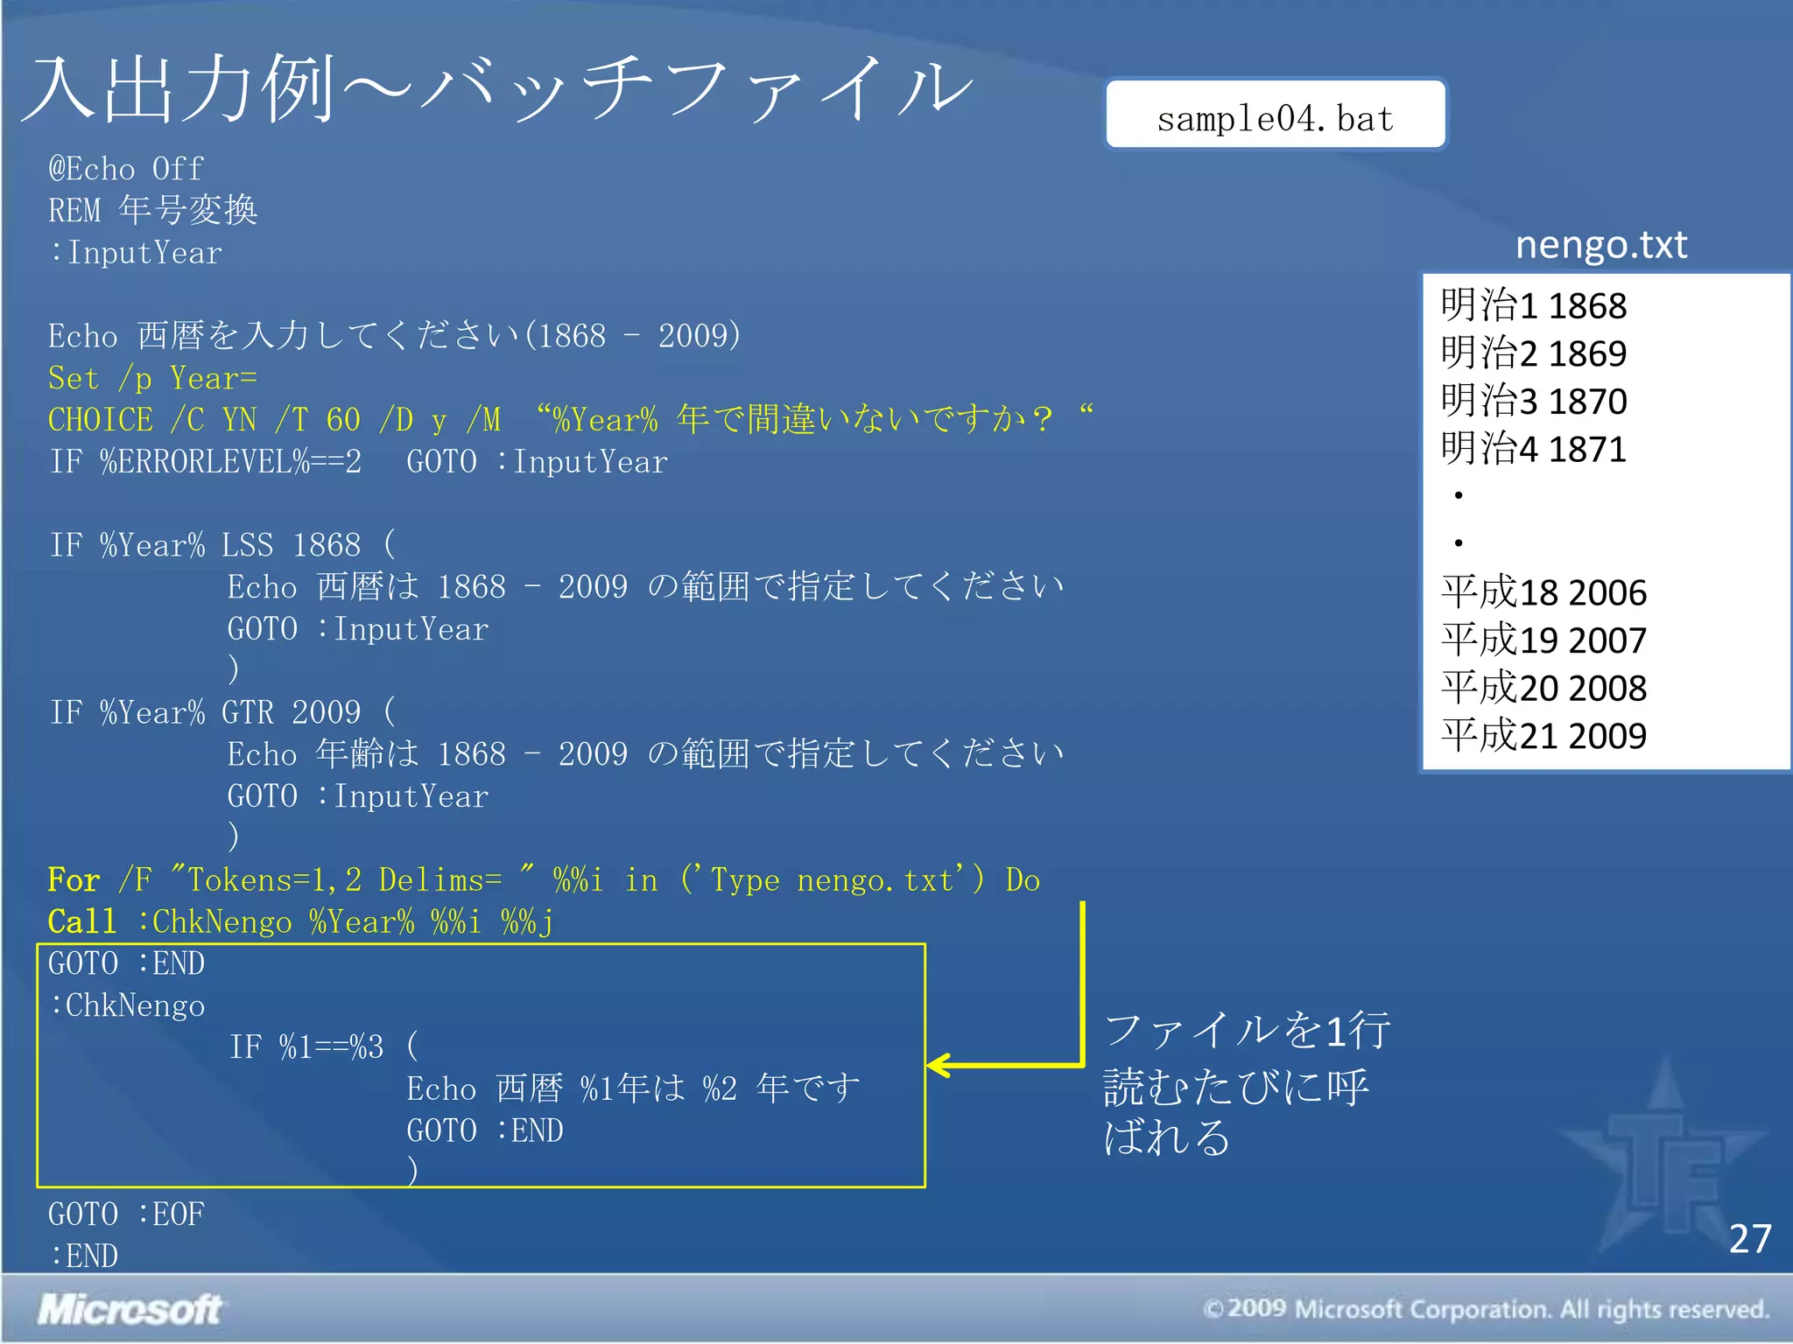Select the REM 年号変換 comment line

[152, 210]
